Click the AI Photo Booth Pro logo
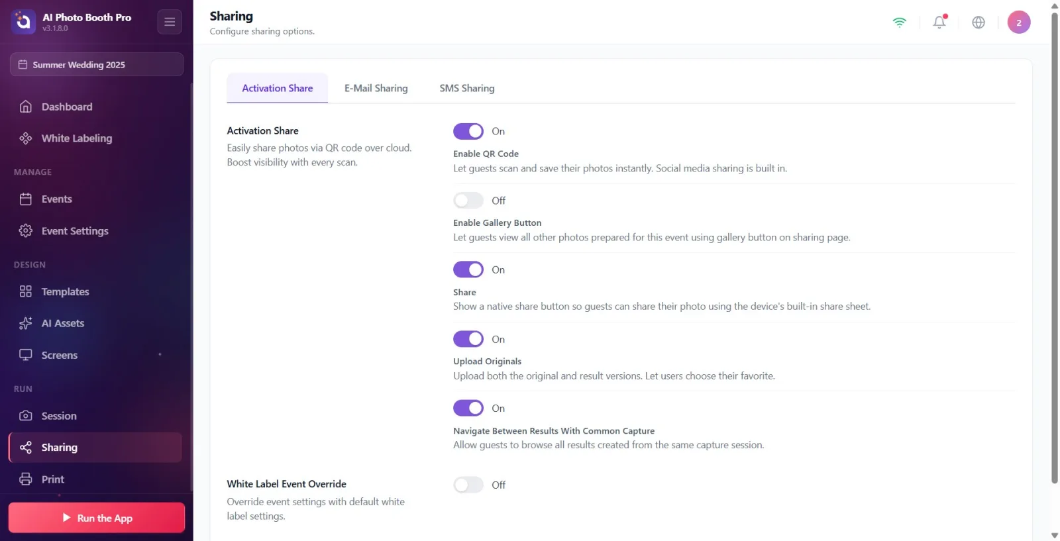 point(23,22)
